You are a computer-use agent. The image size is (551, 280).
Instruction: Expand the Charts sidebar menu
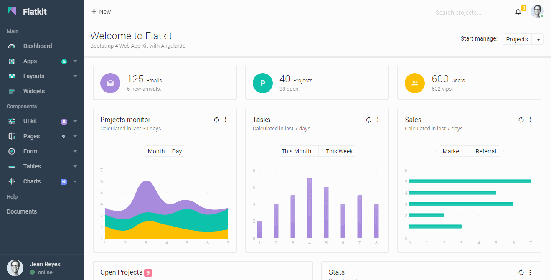click(x=41, y=181)
